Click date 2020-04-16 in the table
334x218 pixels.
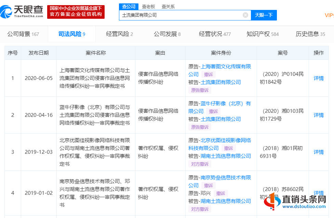click(39, 115)
